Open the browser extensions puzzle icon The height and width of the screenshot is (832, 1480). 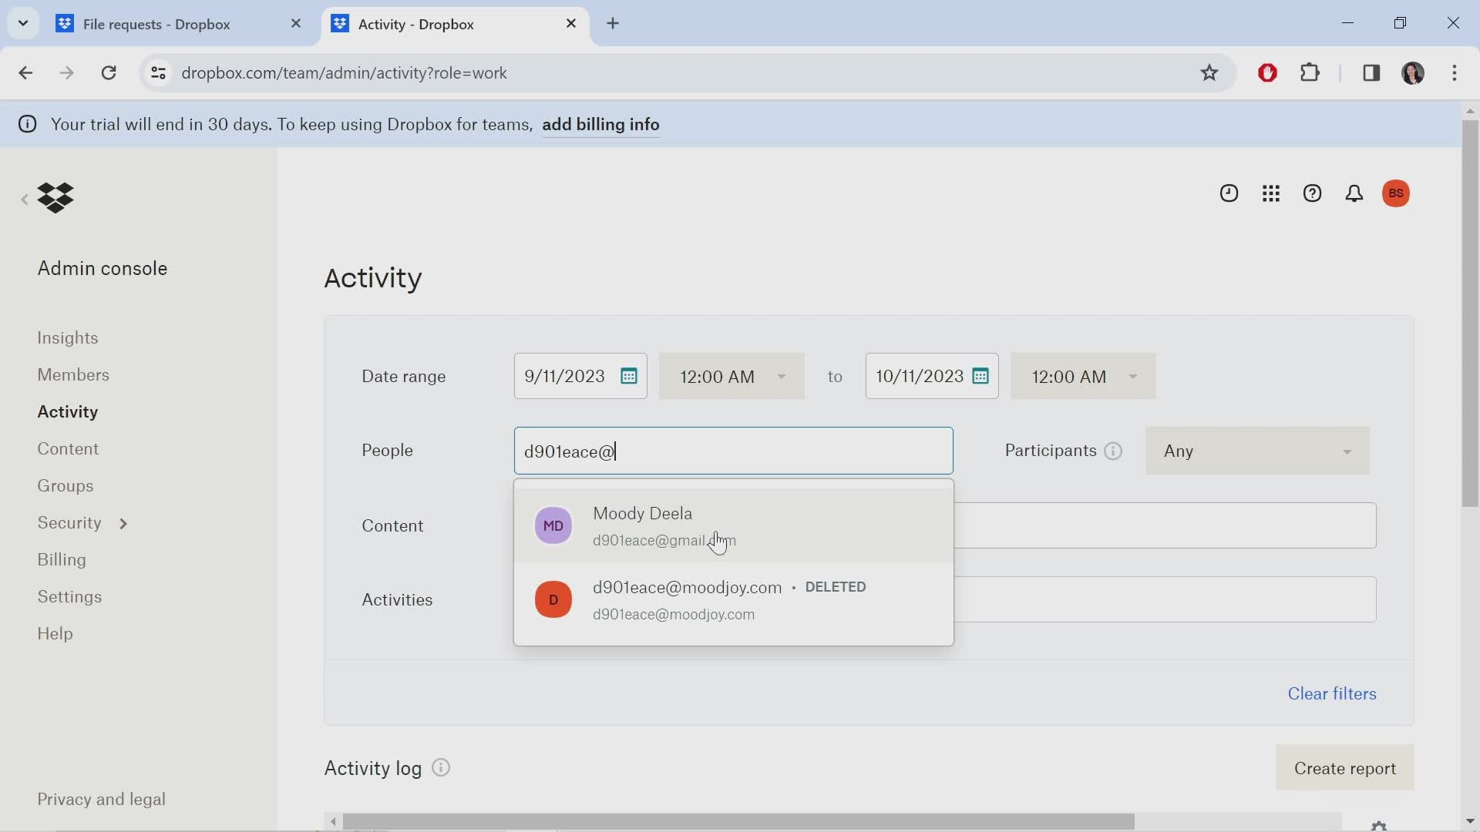(1310, 73)
